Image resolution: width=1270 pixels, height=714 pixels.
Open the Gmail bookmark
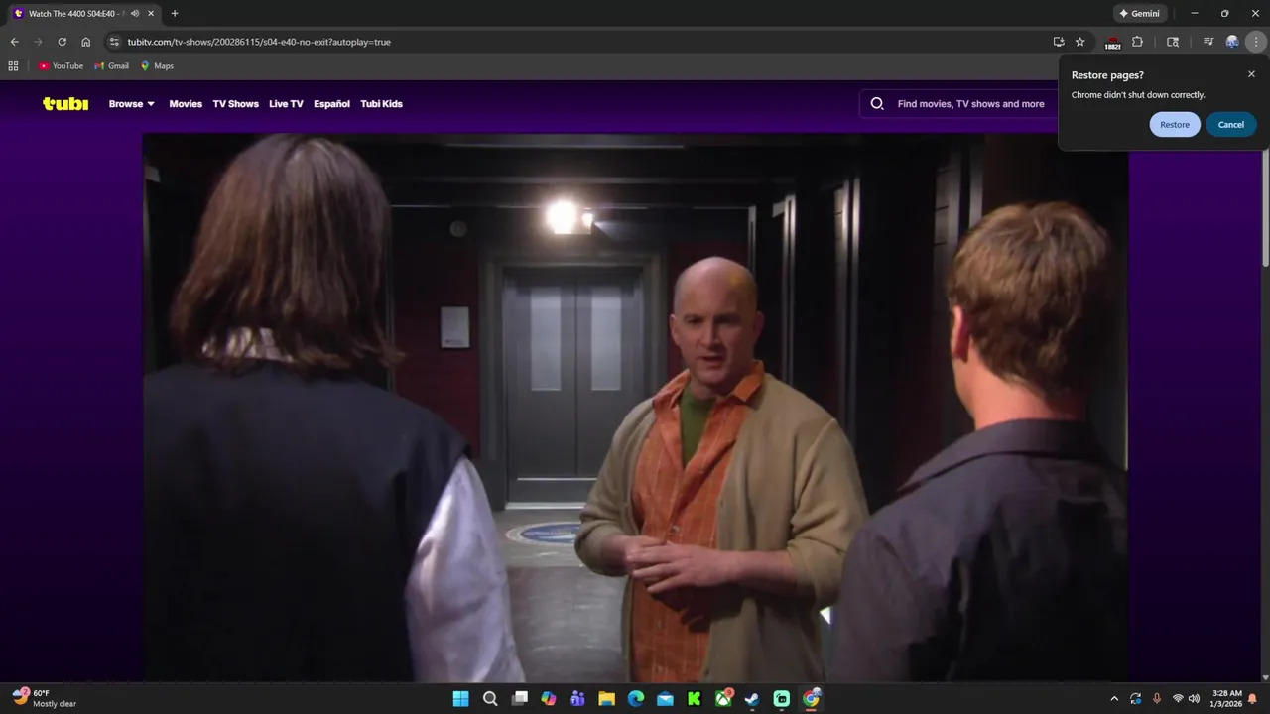point(112,65)
